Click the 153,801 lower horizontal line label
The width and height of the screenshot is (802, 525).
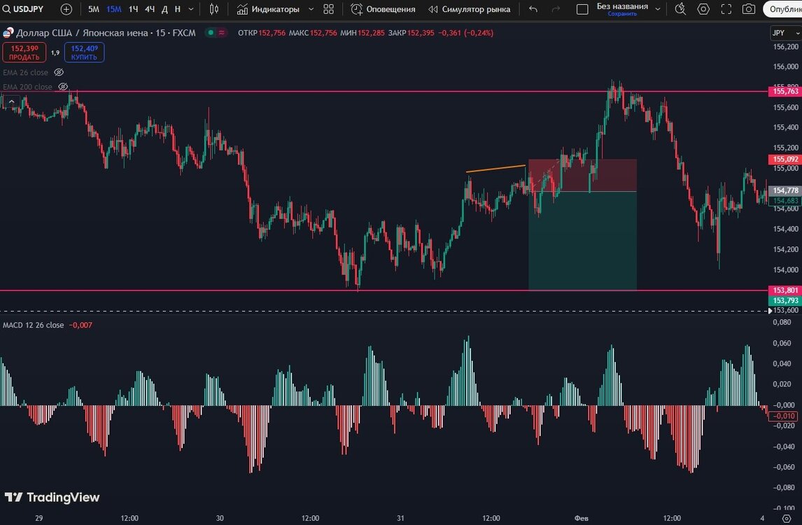[x=785, y=290]
